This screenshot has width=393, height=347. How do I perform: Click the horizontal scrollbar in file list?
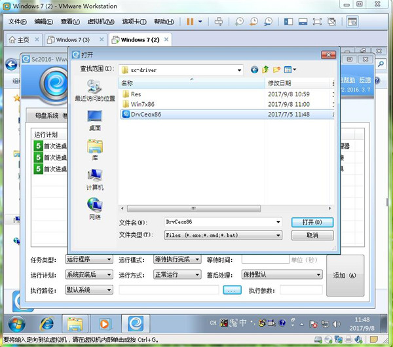click(x=193, y=208)
